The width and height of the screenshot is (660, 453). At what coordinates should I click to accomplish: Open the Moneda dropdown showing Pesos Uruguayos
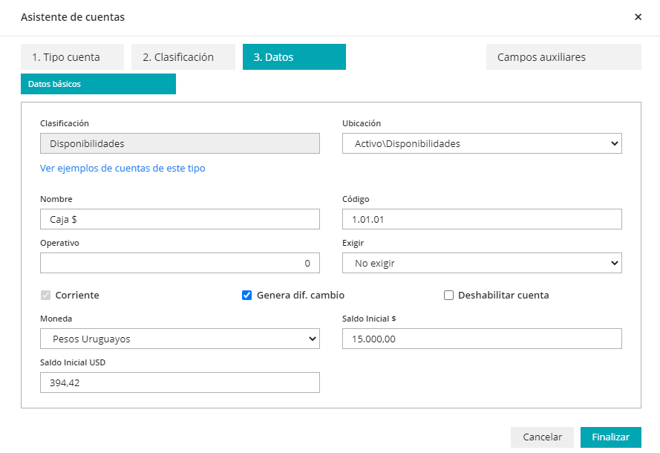[180, 339]
